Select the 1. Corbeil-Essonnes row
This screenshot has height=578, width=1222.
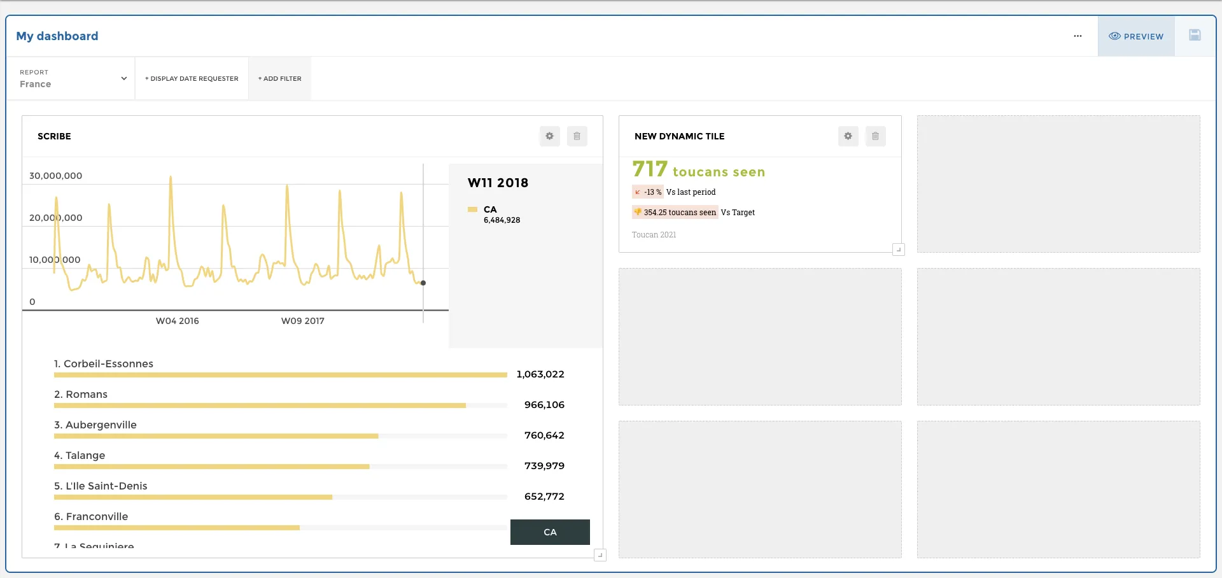coord(309,369)
